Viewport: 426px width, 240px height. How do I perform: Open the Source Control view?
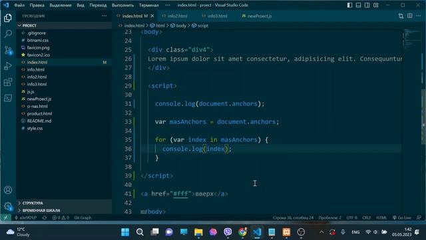tap(8, 50)
